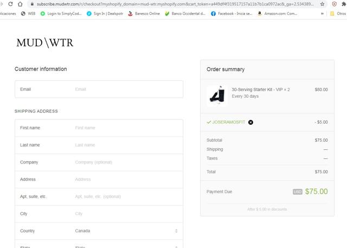Bookmark this page with the star icon
The height and width of the screenshot is (248, 347).
pyautogui.click(x=322, y=4)
